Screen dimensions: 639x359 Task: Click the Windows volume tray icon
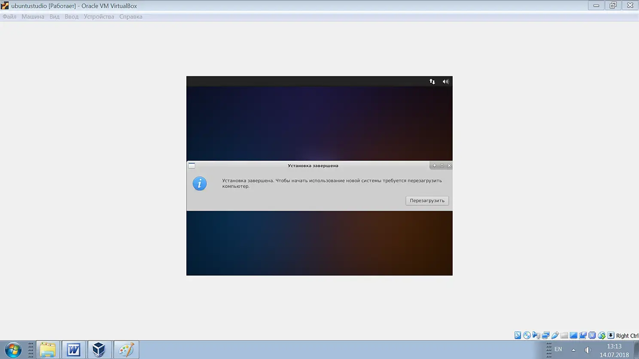(x=588, y=350)
